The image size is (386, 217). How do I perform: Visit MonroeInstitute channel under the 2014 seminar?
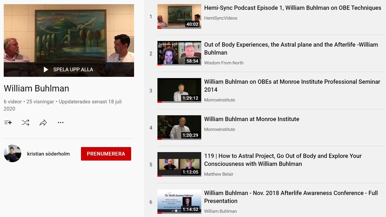pyautogui.click(x=220, y=100)
